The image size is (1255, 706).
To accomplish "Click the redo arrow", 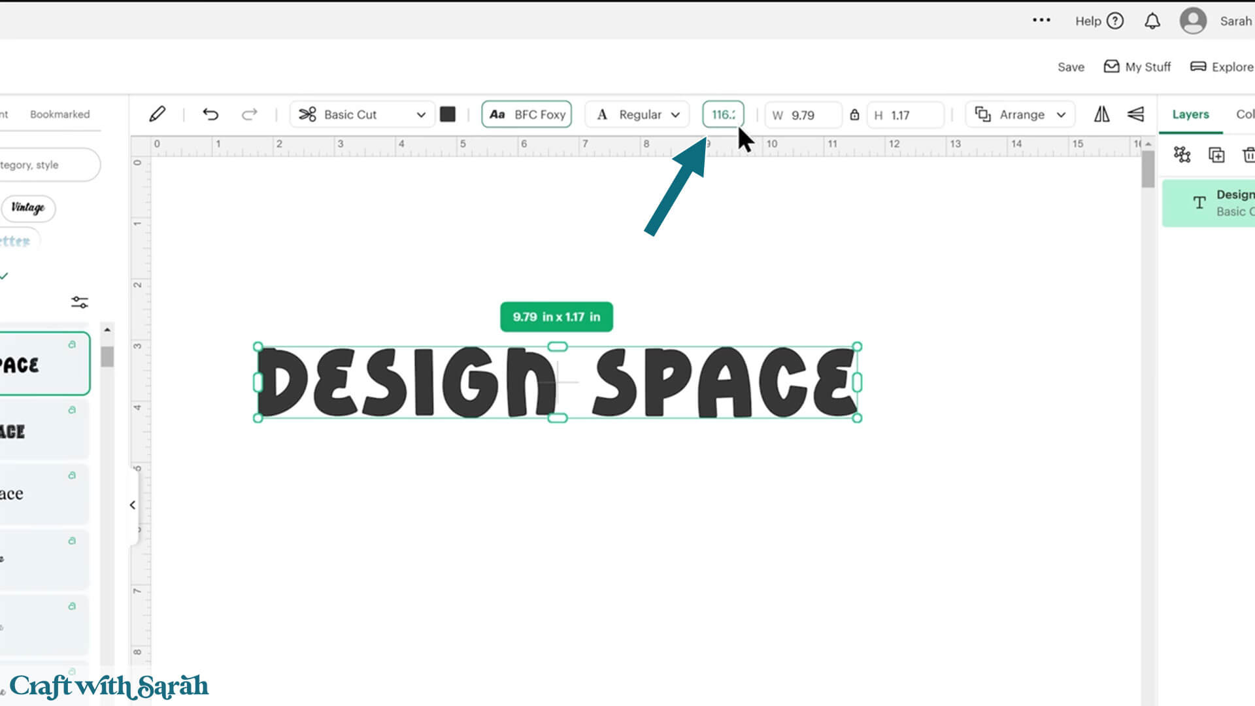I will coord(249,114).
